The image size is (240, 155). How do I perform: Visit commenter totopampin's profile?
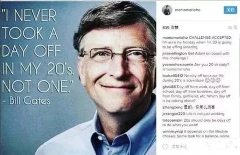[x=172, y=120]
